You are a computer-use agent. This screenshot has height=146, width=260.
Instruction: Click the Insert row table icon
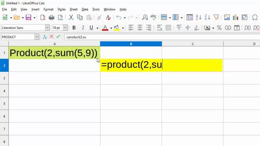click(164, 17)
